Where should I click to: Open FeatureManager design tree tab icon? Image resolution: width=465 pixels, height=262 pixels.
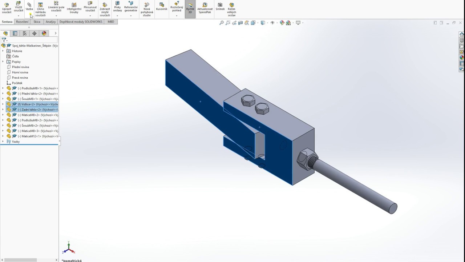tap(5, 33)
